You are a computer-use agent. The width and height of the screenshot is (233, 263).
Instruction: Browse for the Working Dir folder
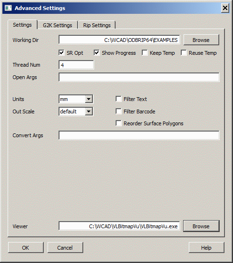coord(201,40)
